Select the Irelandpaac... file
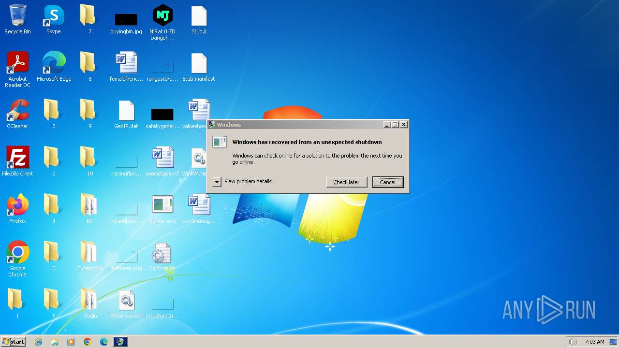 (x=126, y=214)
